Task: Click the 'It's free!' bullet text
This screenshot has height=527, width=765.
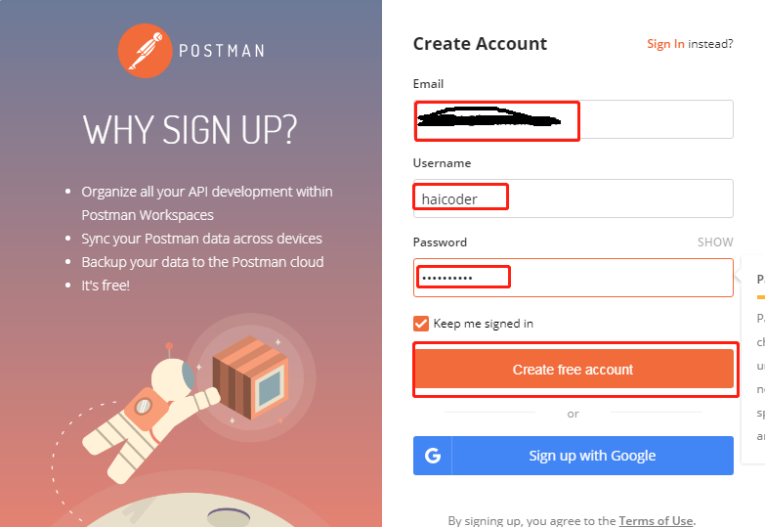Action: [106, 285]
